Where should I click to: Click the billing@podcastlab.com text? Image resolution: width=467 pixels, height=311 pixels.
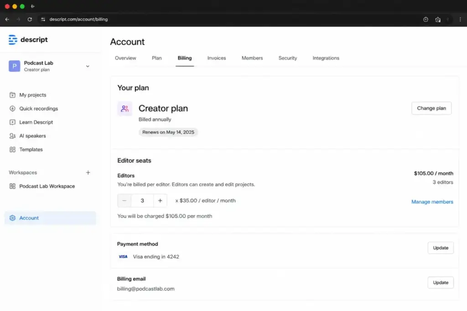[x=145, y=289]
